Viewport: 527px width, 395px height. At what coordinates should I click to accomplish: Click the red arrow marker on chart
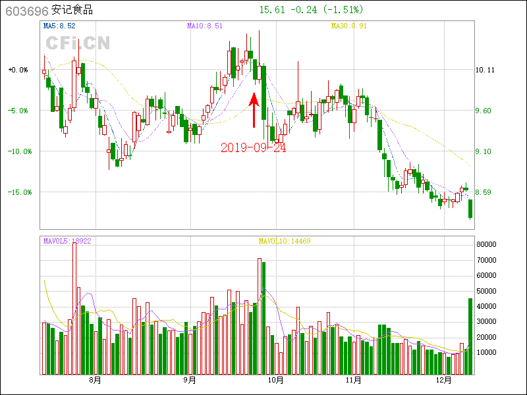(x=254, y=110)
